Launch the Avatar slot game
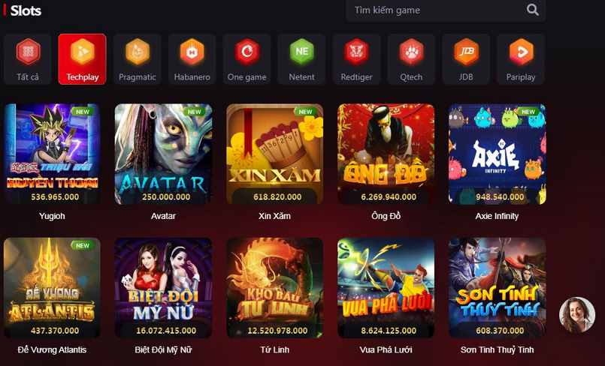Image resolution: width=605 pixels, height=366 pixels. click(163, 154)
